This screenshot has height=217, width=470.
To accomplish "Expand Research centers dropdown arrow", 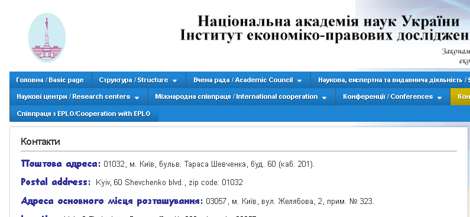I will pyautogui.click(x=137, y=98).
